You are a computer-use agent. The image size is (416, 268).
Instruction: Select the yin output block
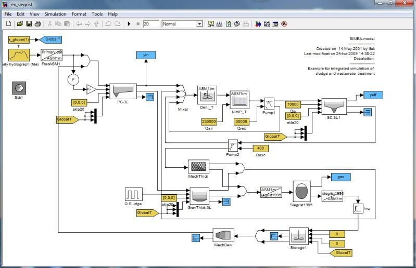click(146, 55)
